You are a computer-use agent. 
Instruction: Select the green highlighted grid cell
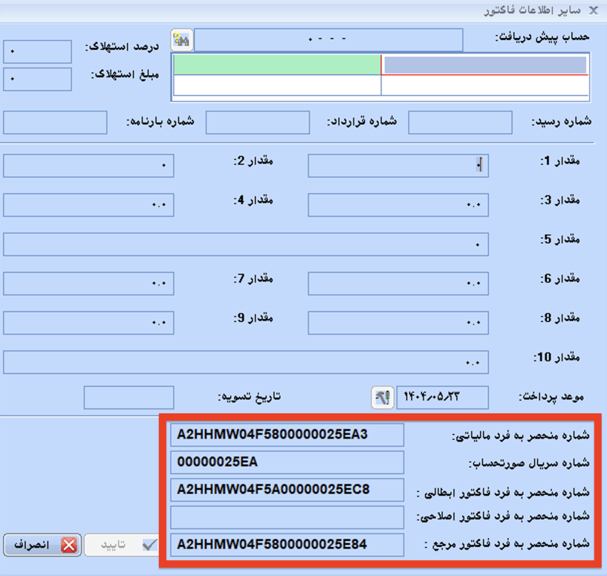(277, 65)
